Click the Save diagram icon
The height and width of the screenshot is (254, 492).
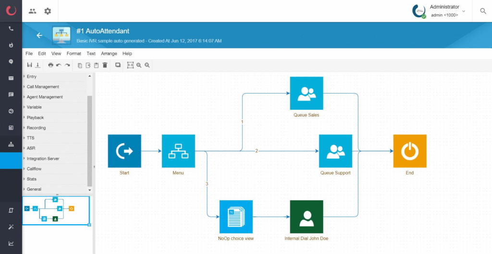pos(29,65)
